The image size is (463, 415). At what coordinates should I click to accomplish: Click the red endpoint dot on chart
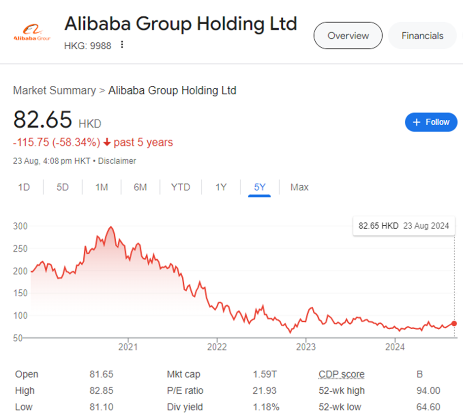pos(454,324)
